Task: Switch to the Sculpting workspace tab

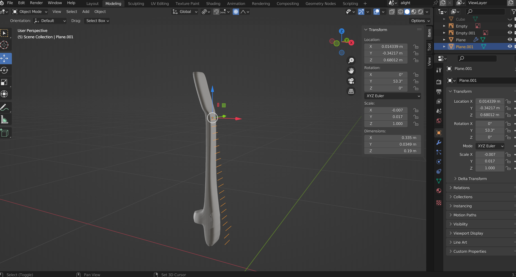Action: 136,4
